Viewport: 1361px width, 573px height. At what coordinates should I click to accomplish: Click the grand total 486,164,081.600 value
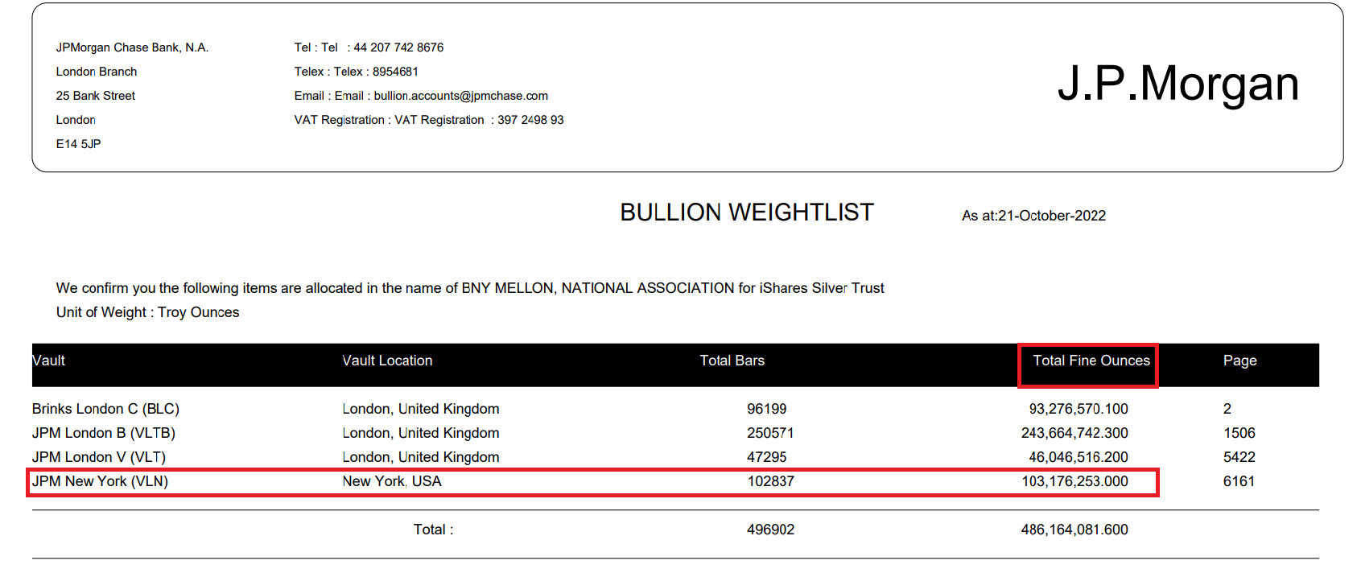click(1074, 530)
